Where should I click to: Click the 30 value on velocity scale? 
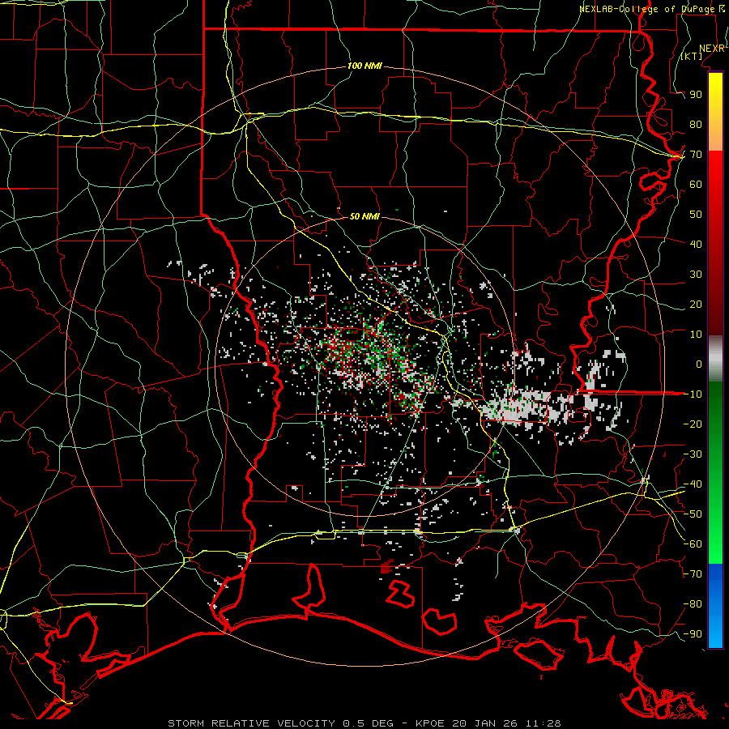696,275
